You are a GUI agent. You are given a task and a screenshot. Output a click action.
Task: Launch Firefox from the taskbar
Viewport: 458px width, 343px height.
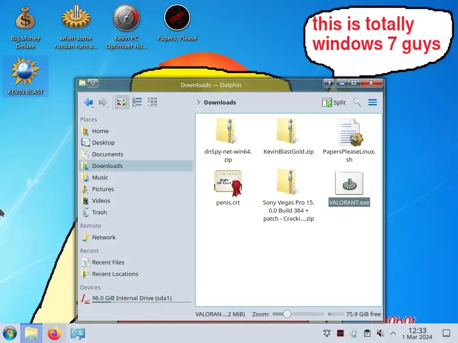coord(54,333)
